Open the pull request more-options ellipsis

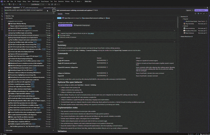(207, 14)
